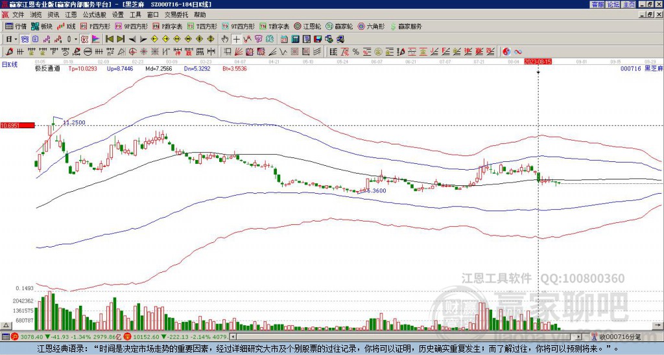Jump to first bar arrow button

pyautogui.click(x=110, y=39)
